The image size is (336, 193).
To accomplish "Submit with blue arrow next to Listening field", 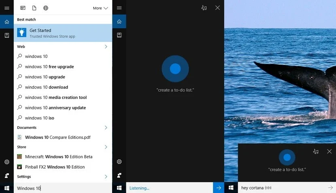I will pos(219,188).
